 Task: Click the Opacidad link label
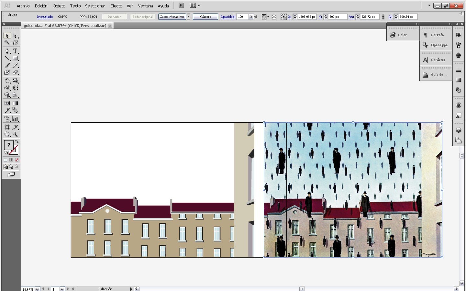coord(228,17)
